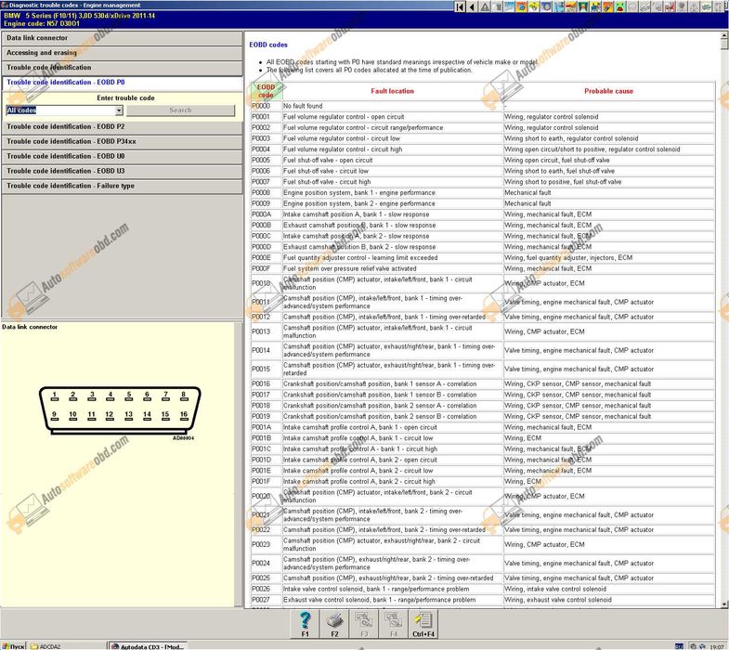Switch to ADCDA2 taskbar item
This screenshot has width=729, height=650.
[x=66, y=646]
